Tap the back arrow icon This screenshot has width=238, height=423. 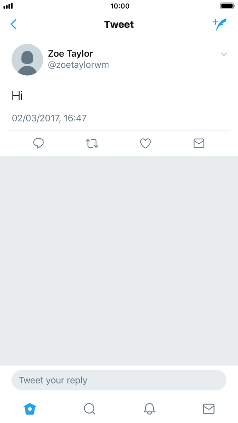tap(13, 24)
